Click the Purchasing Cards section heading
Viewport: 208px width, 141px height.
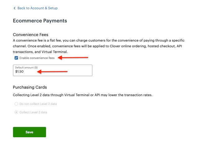click(30, 87)
